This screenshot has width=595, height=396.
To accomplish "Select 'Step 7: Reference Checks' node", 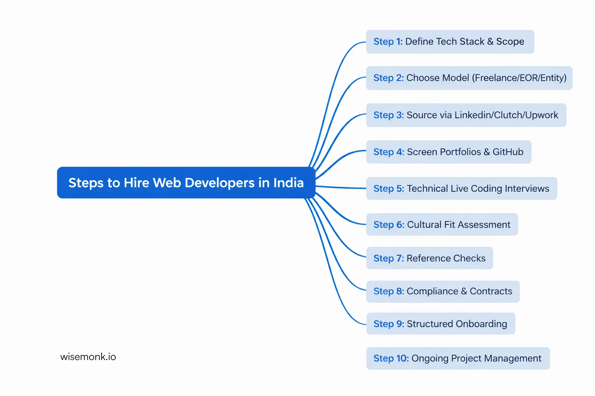I will tap(430, 258).
